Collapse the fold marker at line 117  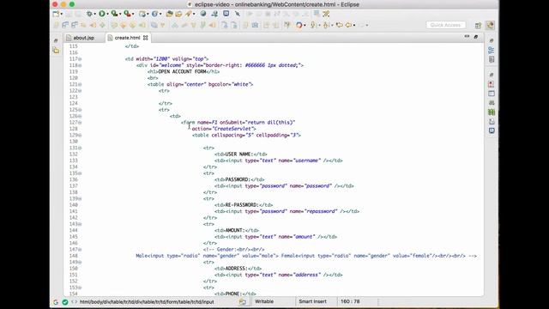click(x=80, y=59)
